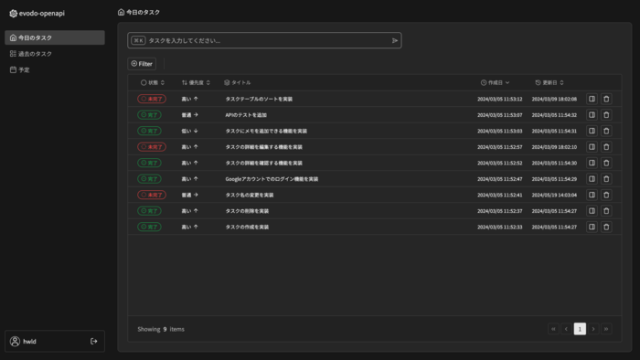Click the ⌘K shortcut badge in input
Screen dimensions: 640x360
(x=138, y=40)
